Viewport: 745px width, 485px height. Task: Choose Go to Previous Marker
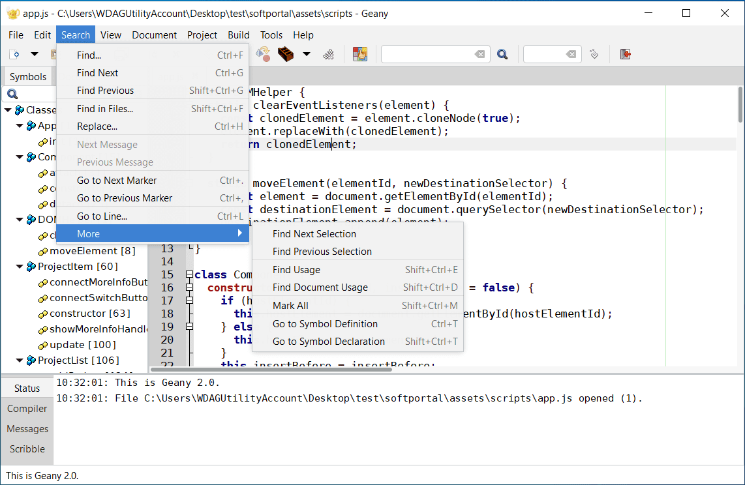[x=153, y=198]
